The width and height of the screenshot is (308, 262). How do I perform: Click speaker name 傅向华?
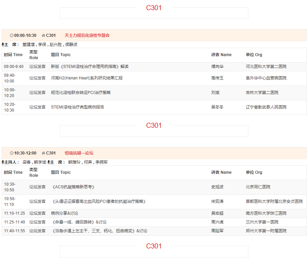[x=217, y=67]
